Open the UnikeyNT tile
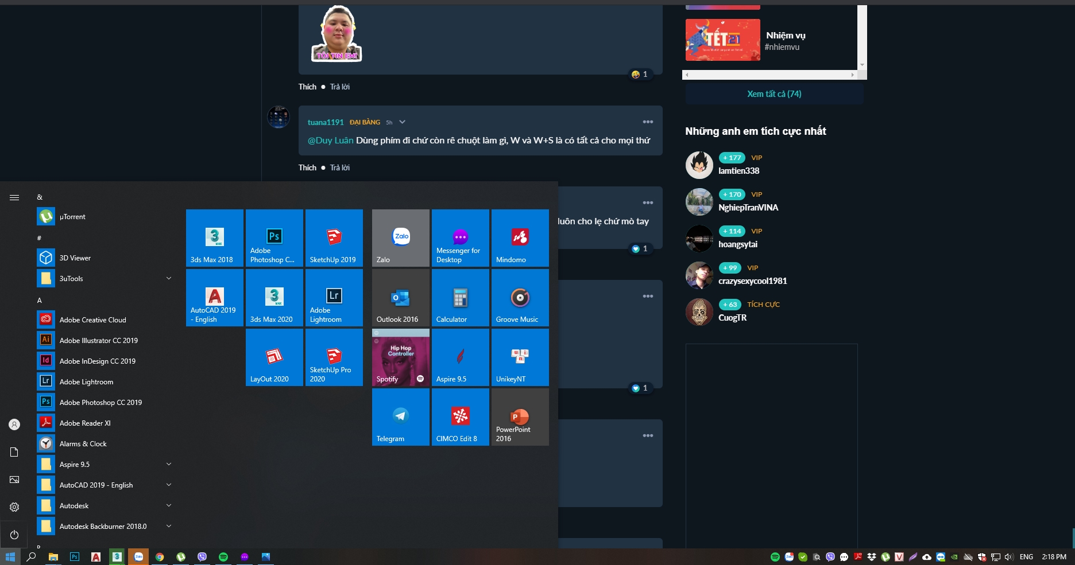1075x565 pixels. (520, 357)
